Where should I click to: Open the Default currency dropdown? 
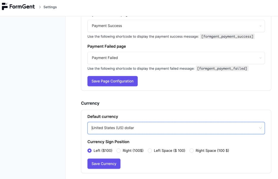pyautogui.click(x=176, y=128)
